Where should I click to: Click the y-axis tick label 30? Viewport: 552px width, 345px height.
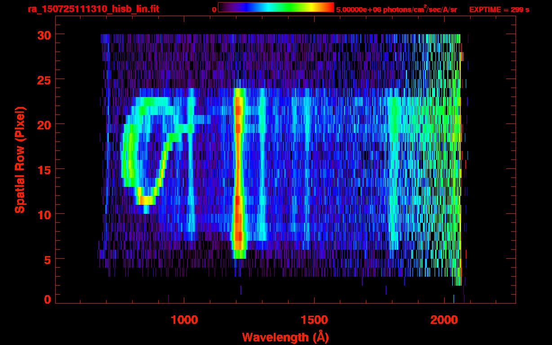(x=43, y=35)
